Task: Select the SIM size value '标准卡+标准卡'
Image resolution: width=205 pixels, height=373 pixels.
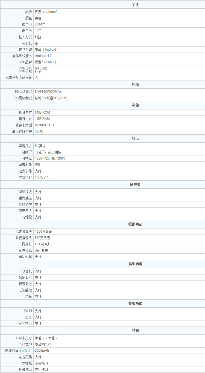Action: pos(46,338)
